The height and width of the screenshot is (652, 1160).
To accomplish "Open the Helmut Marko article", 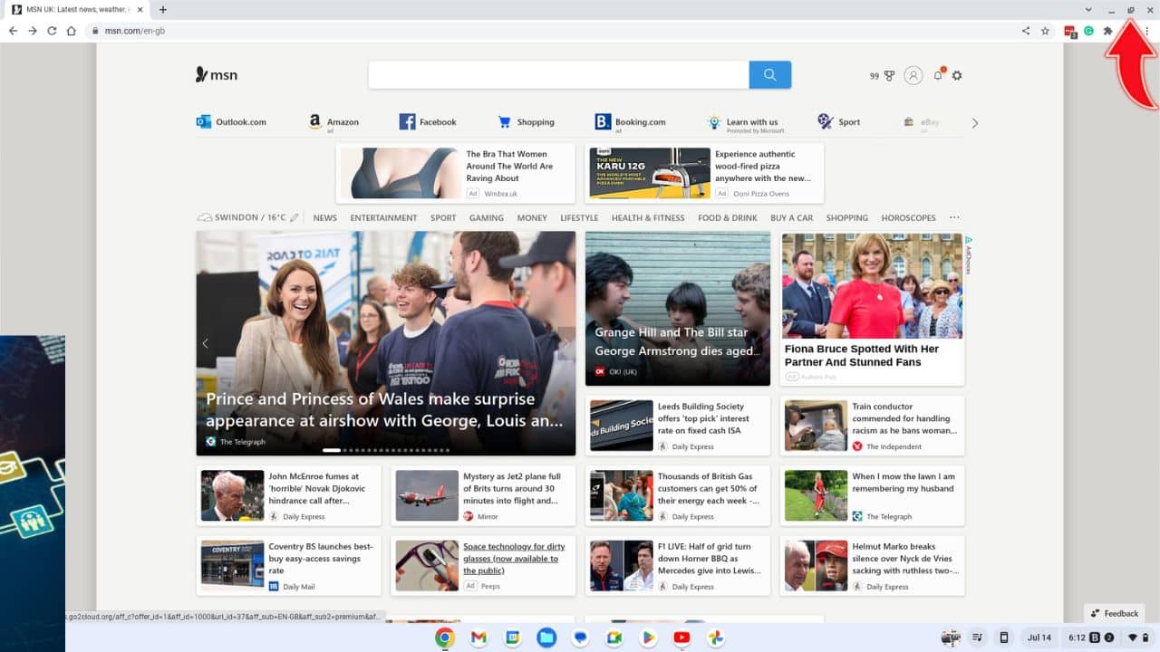I will [x=873, y=566].
